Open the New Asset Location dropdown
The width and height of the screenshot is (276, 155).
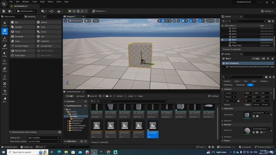click(44, 141)
